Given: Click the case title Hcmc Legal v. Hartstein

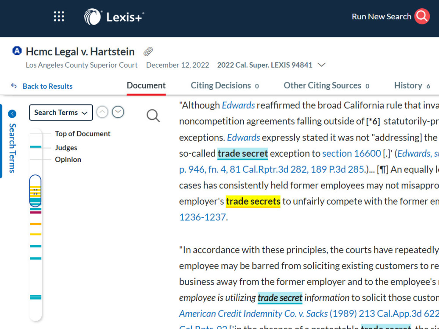Looking at the screenshot, I should pyautogui.click(x=80, y=51).
